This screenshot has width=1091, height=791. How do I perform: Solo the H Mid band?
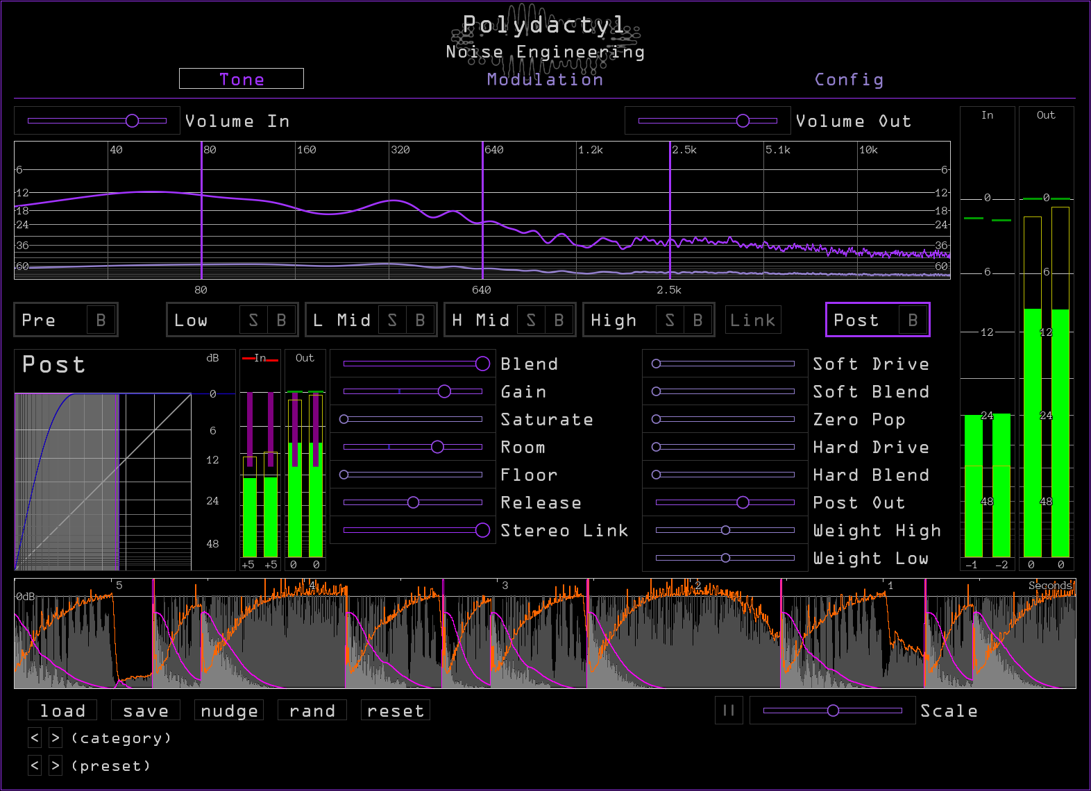531,320
